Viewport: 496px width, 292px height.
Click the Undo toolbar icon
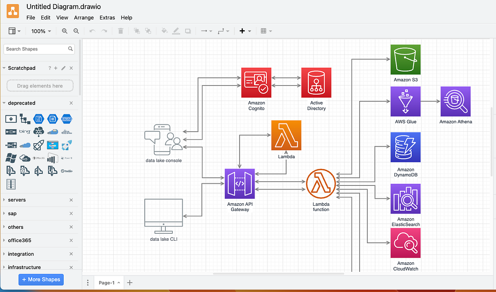pyautogui.click(x=93, y=31)
